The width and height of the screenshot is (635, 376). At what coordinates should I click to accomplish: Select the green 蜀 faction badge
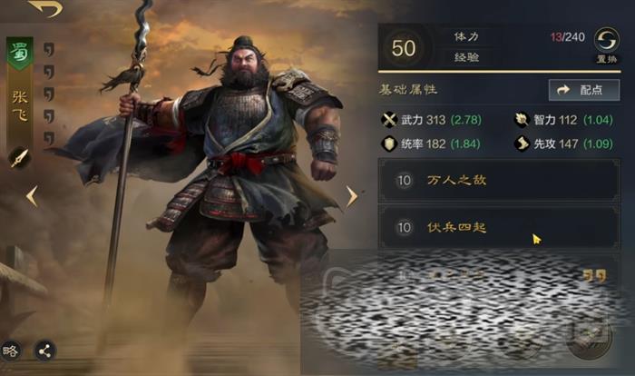coord(19,53)
